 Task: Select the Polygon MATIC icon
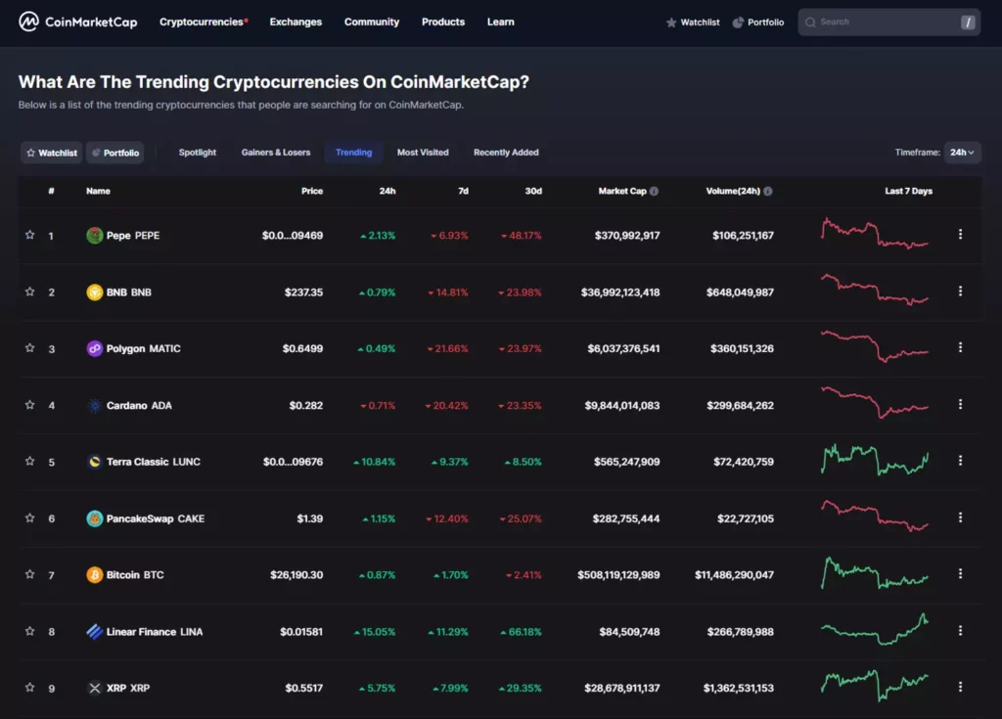point(95,348)
